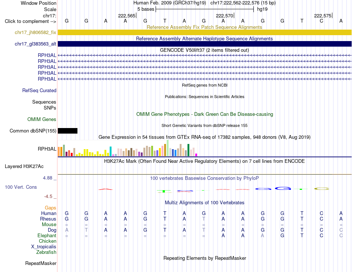Select the Dog species label
Image resolution: width=352 pixels, height=272 pixels.
click(x=52, y=230)
